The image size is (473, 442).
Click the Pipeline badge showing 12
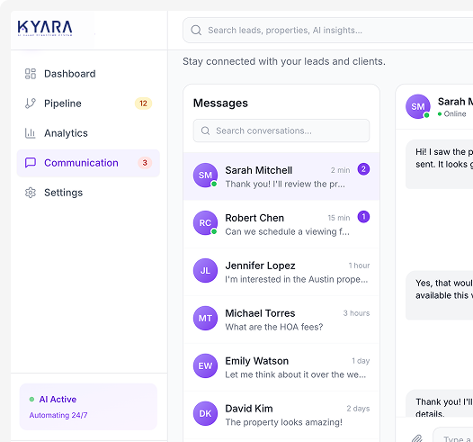tap(143, 104)
